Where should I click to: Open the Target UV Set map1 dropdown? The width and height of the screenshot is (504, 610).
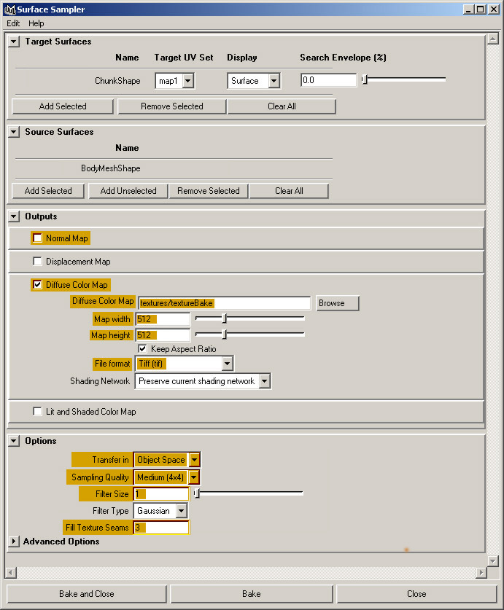point(174,81)
